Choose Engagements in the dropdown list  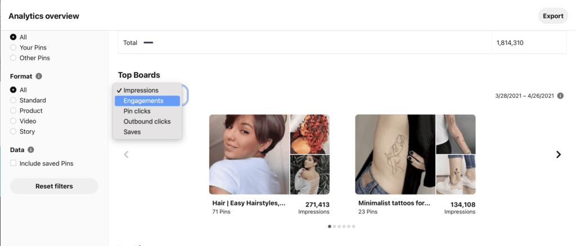point(147,101)
